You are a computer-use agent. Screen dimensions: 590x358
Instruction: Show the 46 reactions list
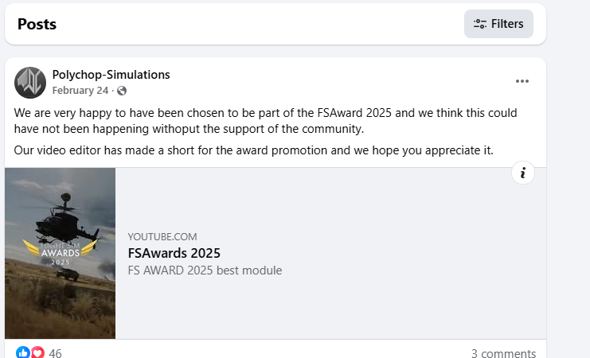pos(55,353)
